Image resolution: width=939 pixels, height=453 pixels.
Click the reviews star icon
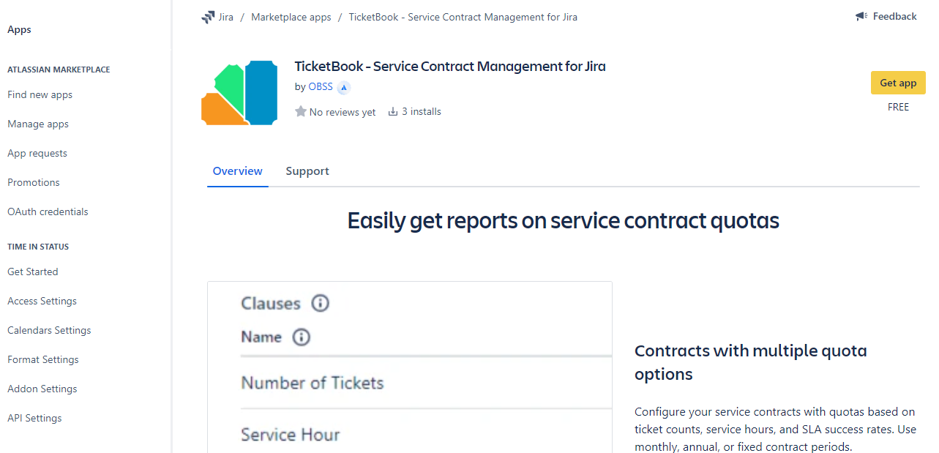coord(300,112)
